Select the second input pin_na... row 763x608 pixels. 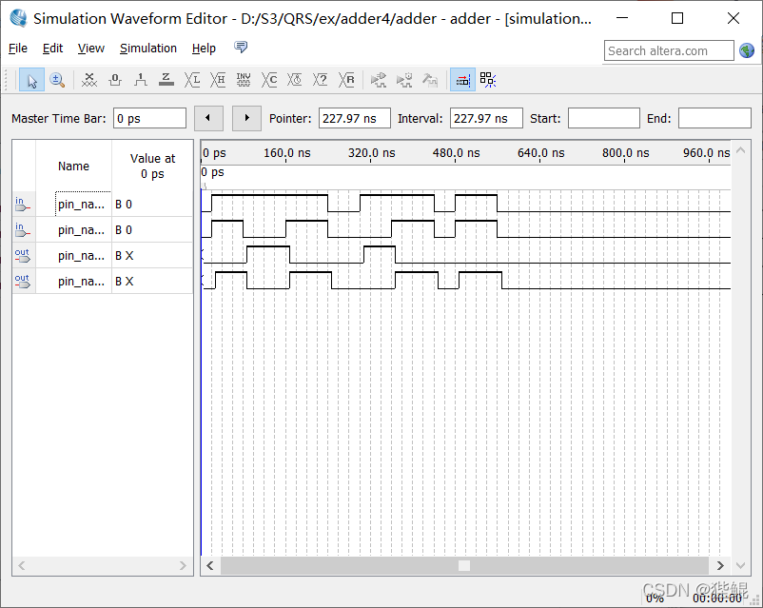tap(103, 229)
